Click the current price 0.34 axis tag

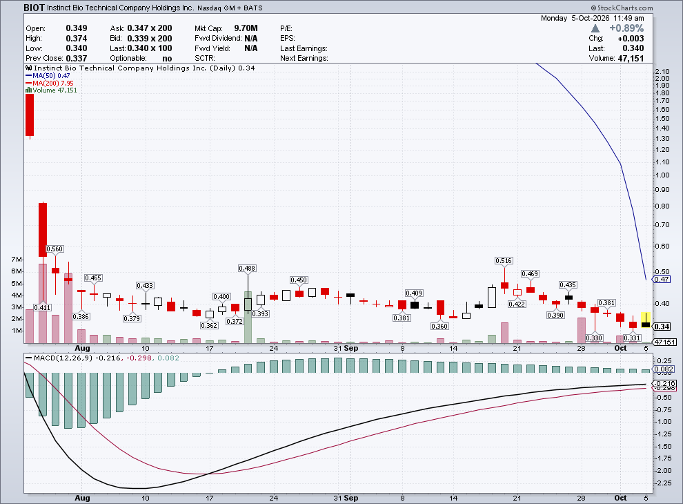click(662, 327)
